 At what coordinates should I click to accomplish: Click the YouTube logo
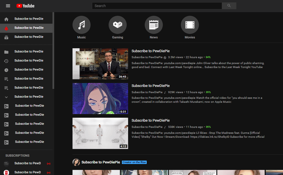tap(25, 6)
